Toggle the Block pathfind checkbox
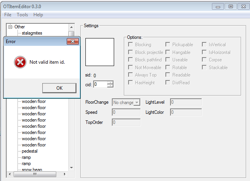Viewport: 250px width, 181px height. [130, 60]
